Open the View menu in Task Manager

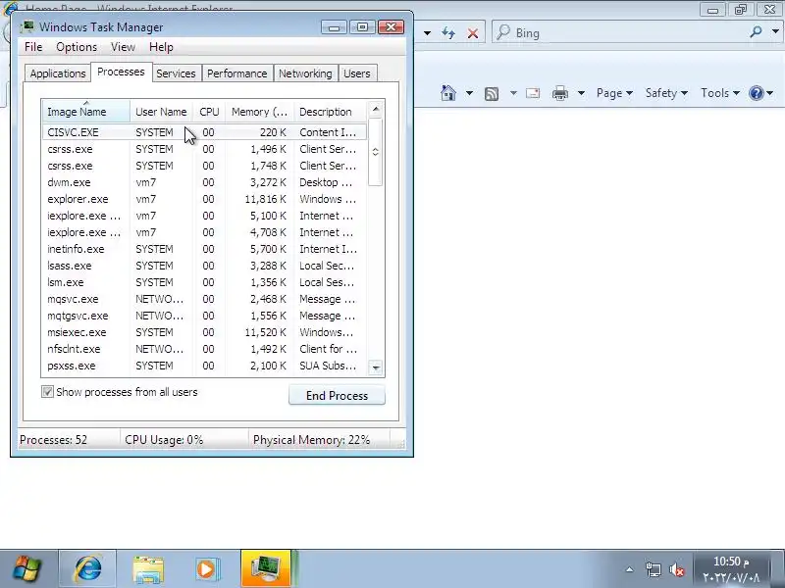click(124, 47)
